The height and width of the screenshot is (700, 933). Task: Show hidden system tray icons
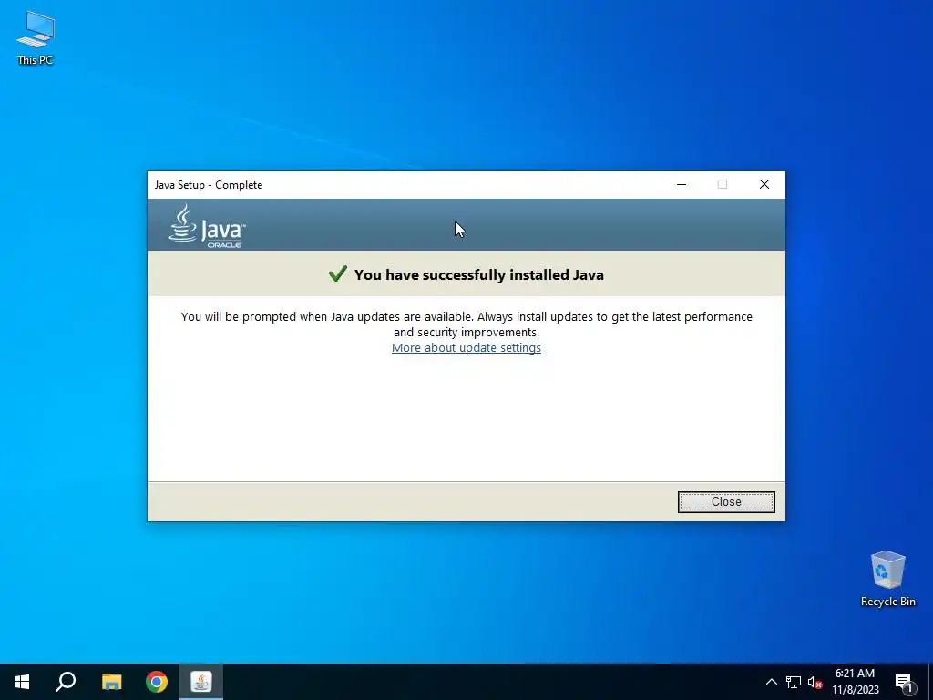[x=771, y=682]
